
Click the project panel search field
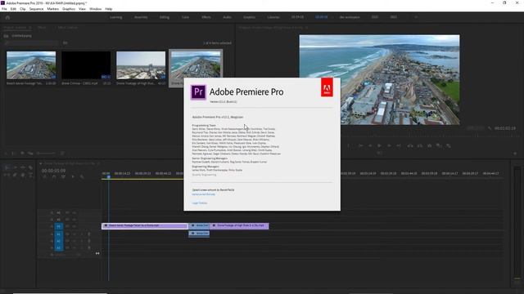(32, 43)
